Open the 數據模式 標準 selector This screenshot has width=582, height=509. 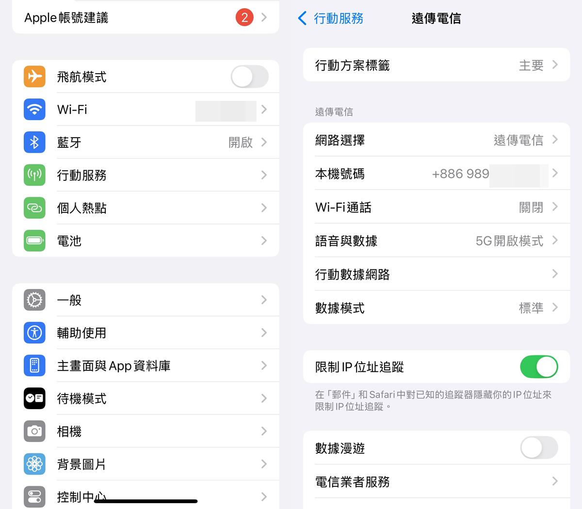436,308
